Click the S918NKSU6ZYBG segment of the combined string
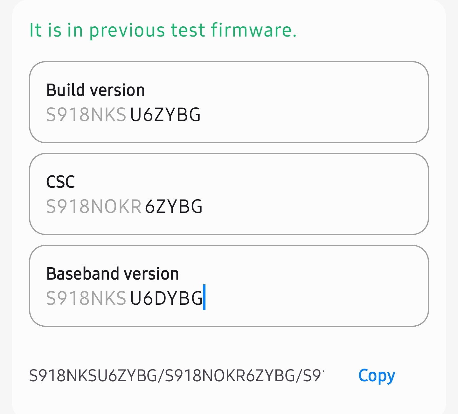Image resolution: width=458 pixels, height=414 pixels. pos(93,376)
